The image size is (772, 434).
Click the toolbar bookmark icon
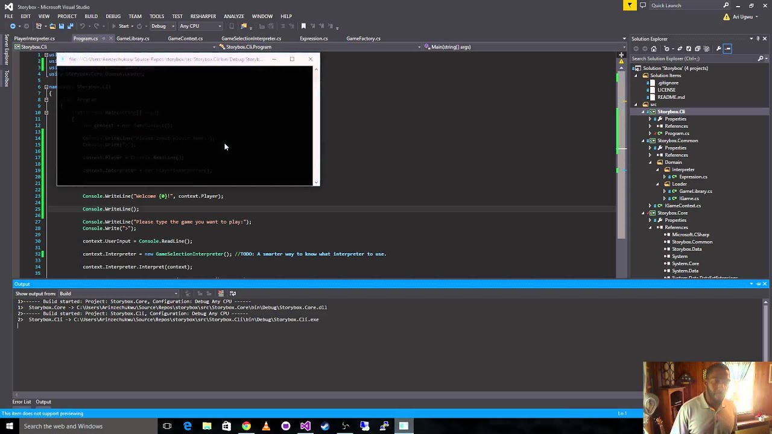tap(303, 26)
